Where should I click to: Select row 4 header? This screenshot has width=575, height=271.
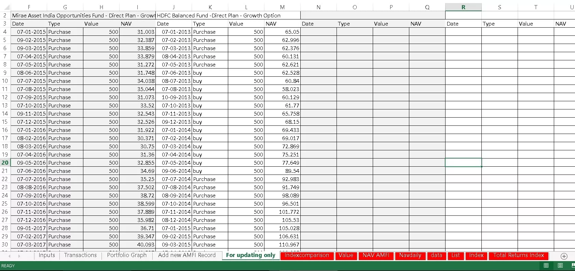tap(5, 32)
